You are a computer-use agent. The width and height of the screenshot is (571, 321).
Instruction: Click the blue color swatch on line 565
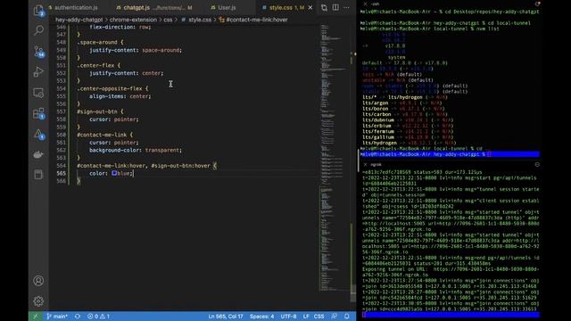coord(114,173)
